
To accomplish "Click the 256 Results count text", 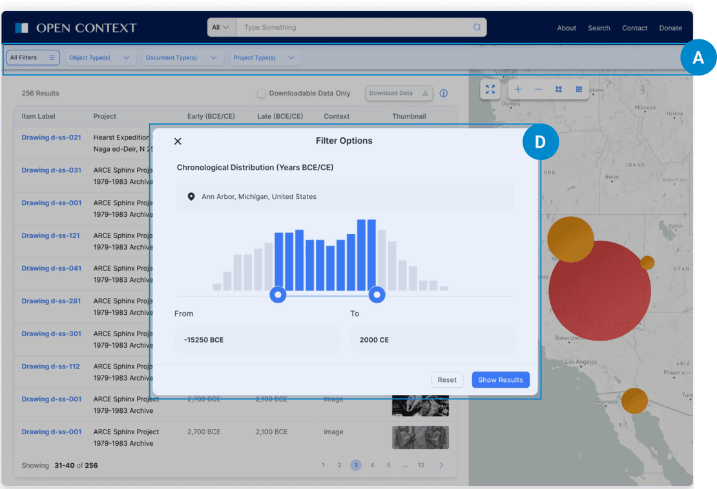I will tap(40, 93).
